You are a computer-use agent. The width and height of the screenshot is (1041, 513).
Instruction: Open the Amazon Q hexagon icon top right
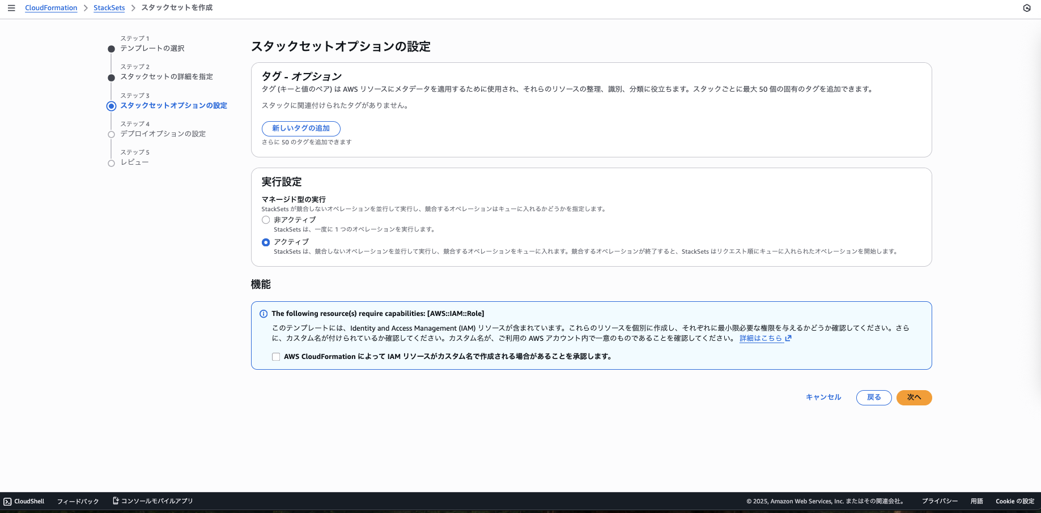click(1027, 8)
